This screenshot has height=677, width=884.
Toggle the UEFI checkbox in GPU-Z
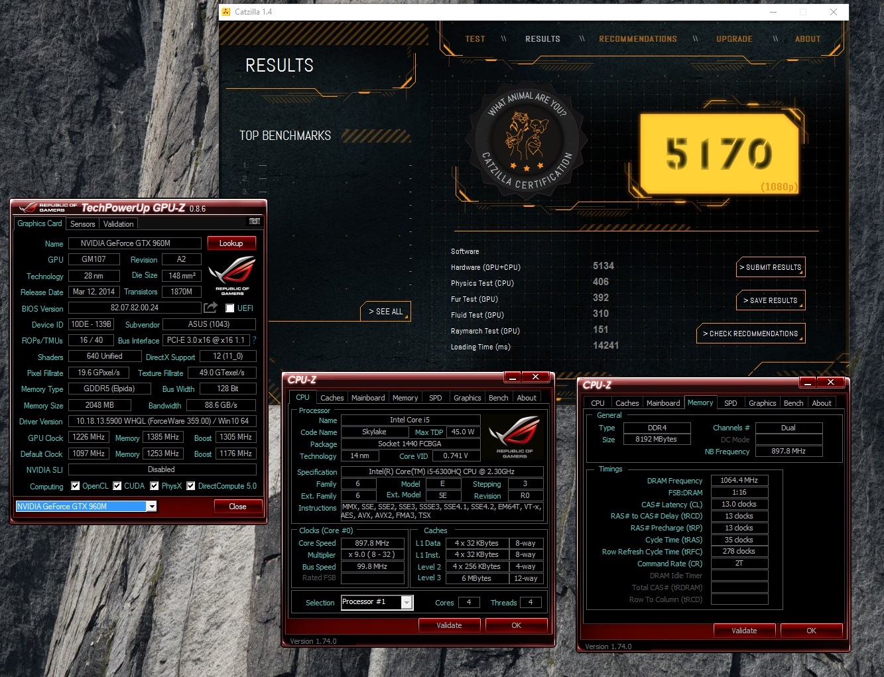(x=229, y=308)
